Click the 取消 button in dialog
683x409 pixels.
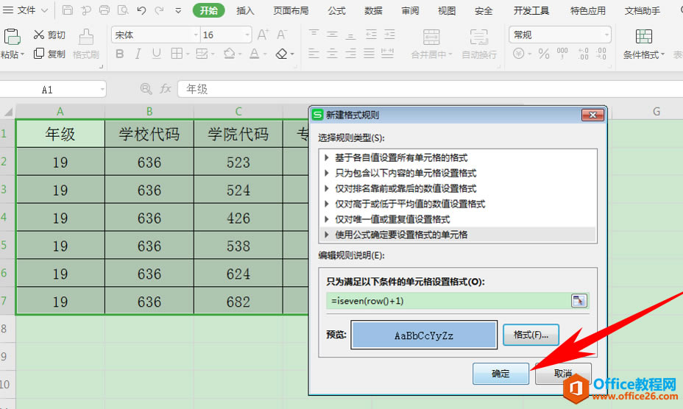click(x=563, y=373)
